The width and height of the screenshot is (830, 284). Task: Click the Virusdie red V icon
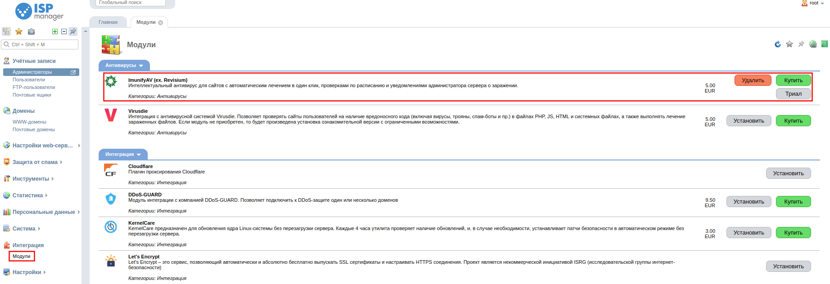pyautogui.click(x=111, y=115)
